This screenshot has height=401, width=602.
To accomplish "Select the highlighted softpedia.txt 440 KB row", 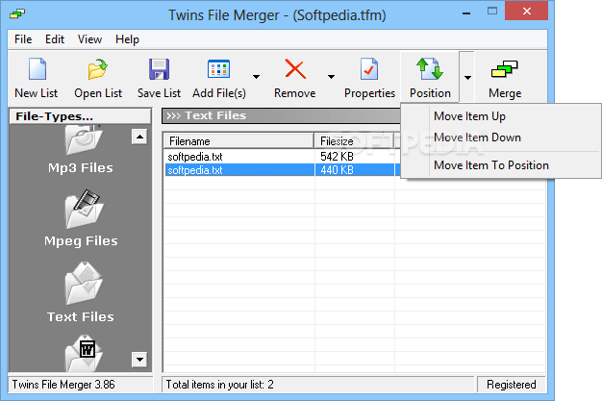I will coord(282,170).
